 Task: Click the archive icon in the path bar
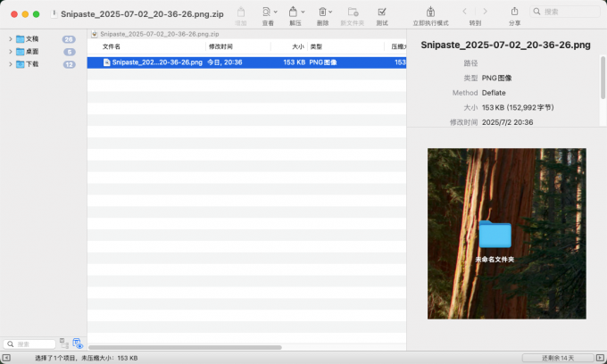click(94, 34)
